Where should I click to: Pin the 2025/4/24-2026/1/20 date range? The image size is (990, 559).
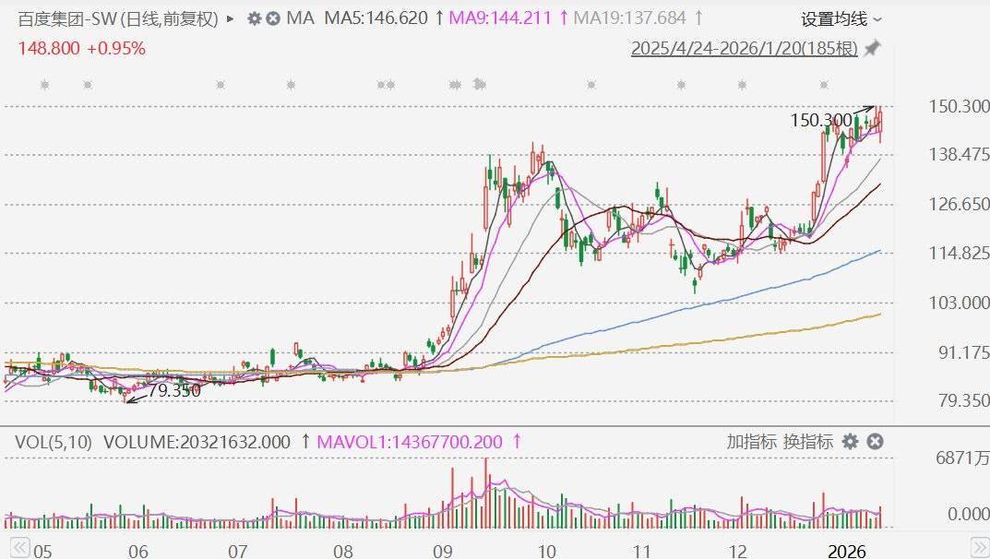pyautogui.click(x=872, y=49)
